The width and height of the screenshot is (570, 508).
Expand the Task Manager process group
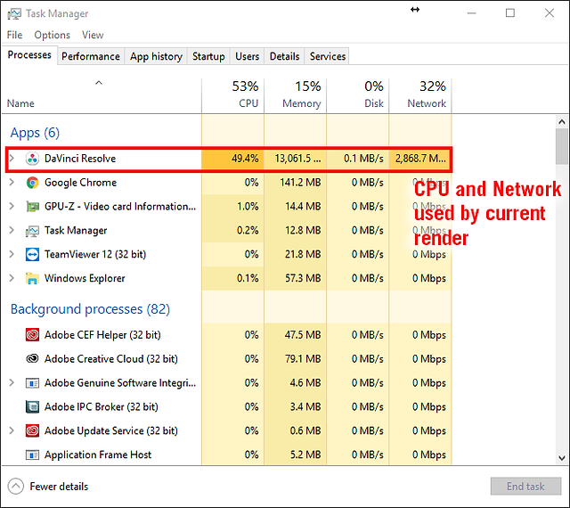click(12, 230)
